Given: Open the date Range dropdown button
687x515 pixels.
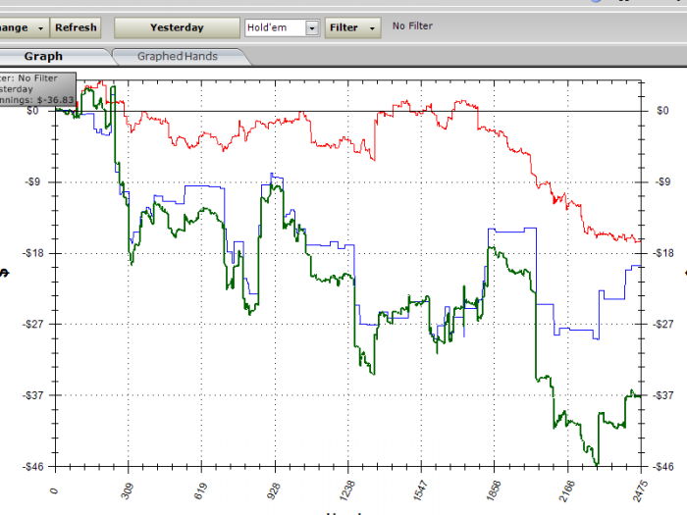Looking at the screenshot, I should tap(23, 27).
